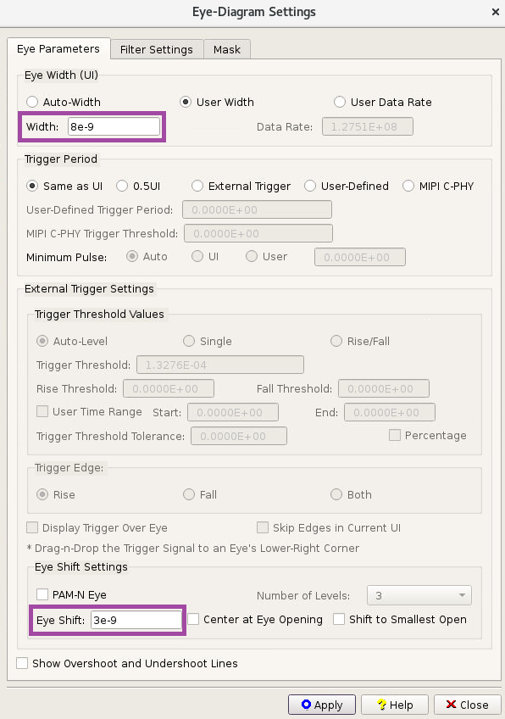Click the Fall Threshold field
The height and width of the screenshot is (719, 505).
click(x=384, y=388)
